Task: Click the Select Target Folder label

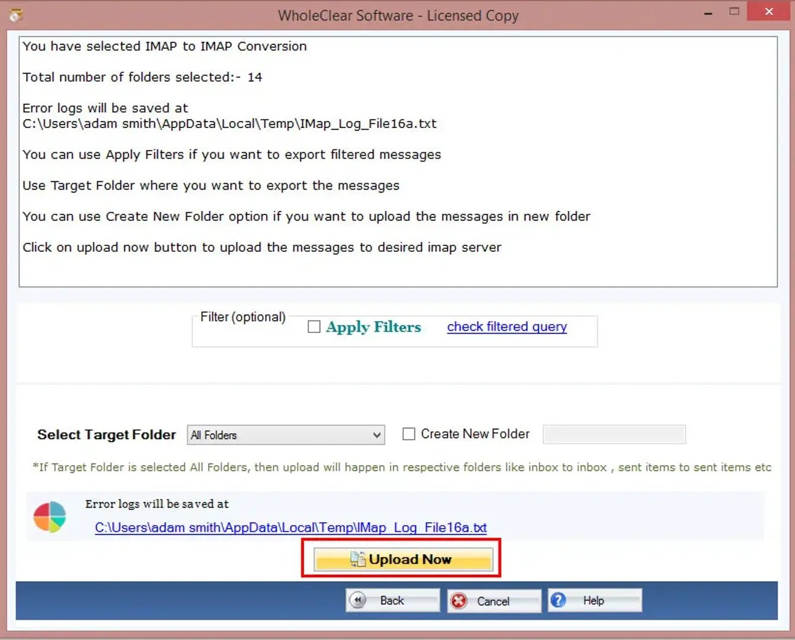Action: tap(107, 435)
